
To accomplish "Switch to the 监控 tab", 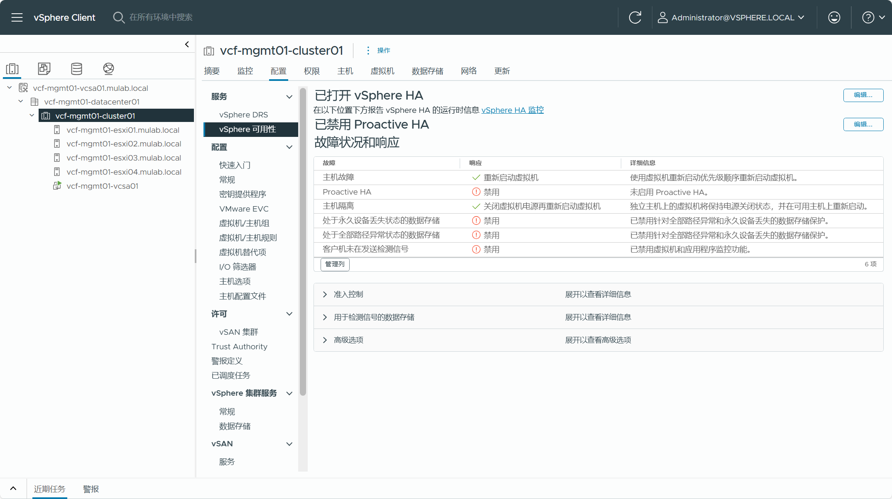I will coord(245,71).
